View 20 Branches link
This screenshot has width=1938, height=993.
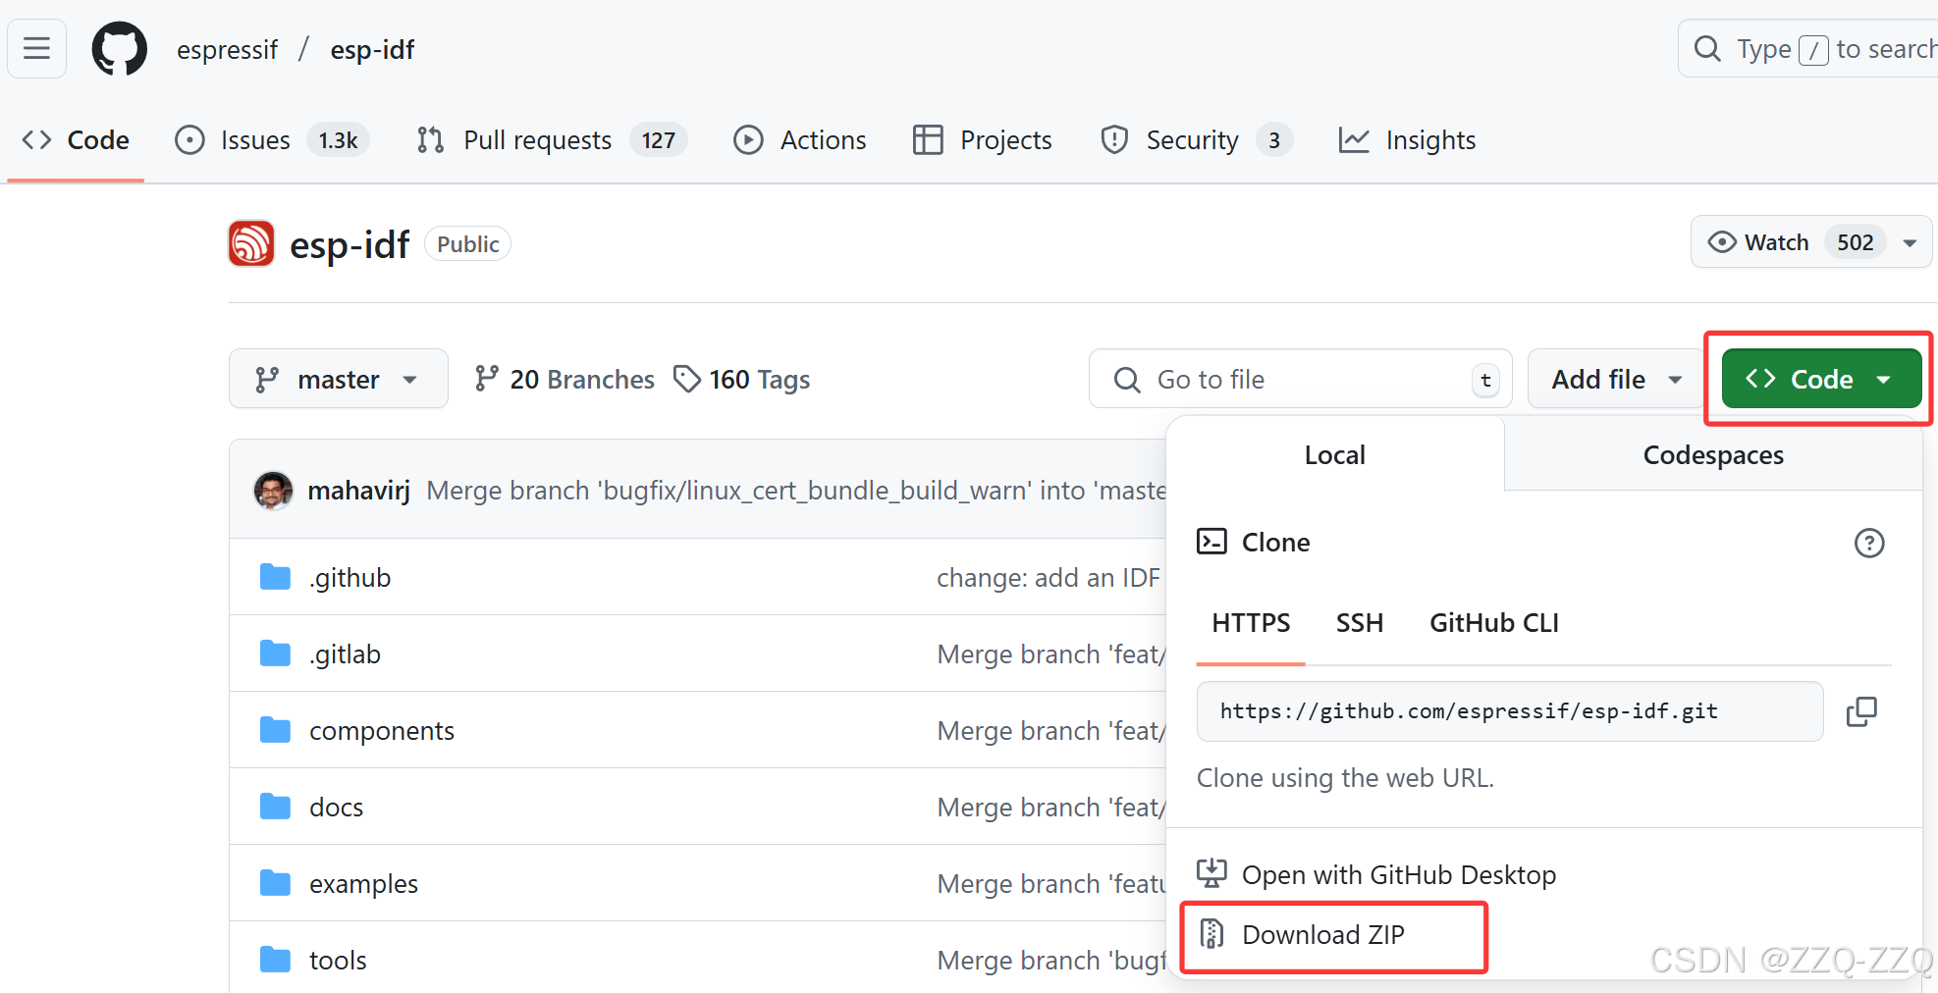click(x=565, y=379)
